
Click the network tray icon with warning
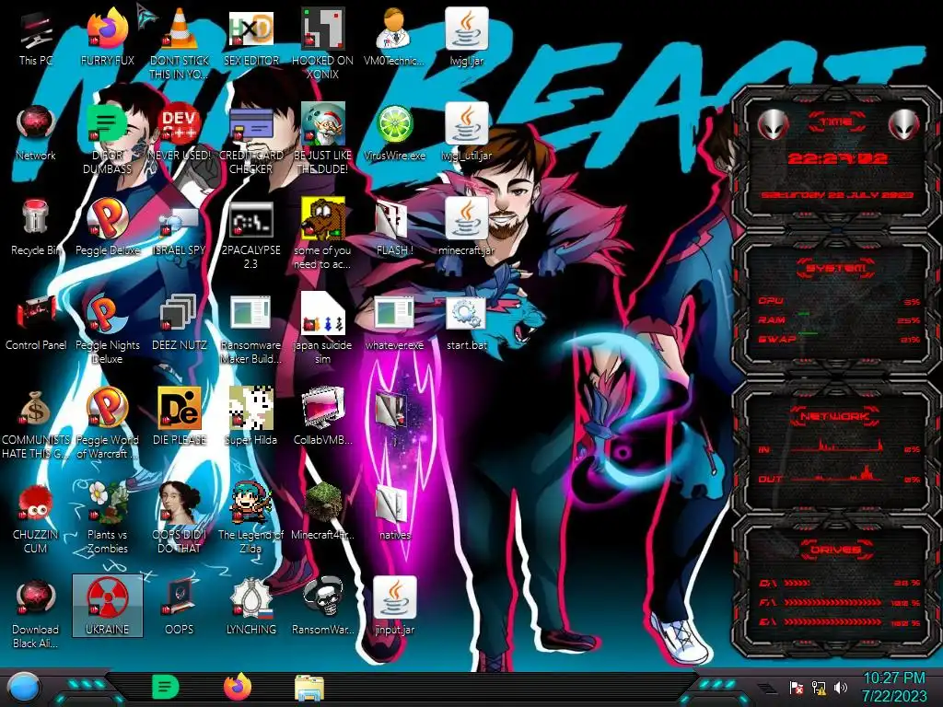(818, 687)
